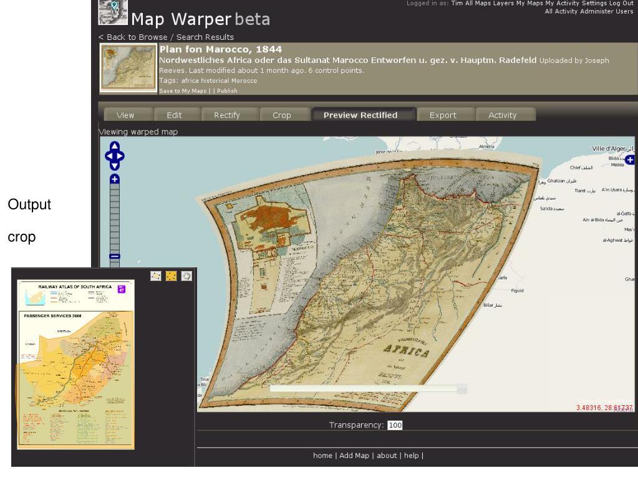Click the 'africa' tag

click(x=190, y=81)
